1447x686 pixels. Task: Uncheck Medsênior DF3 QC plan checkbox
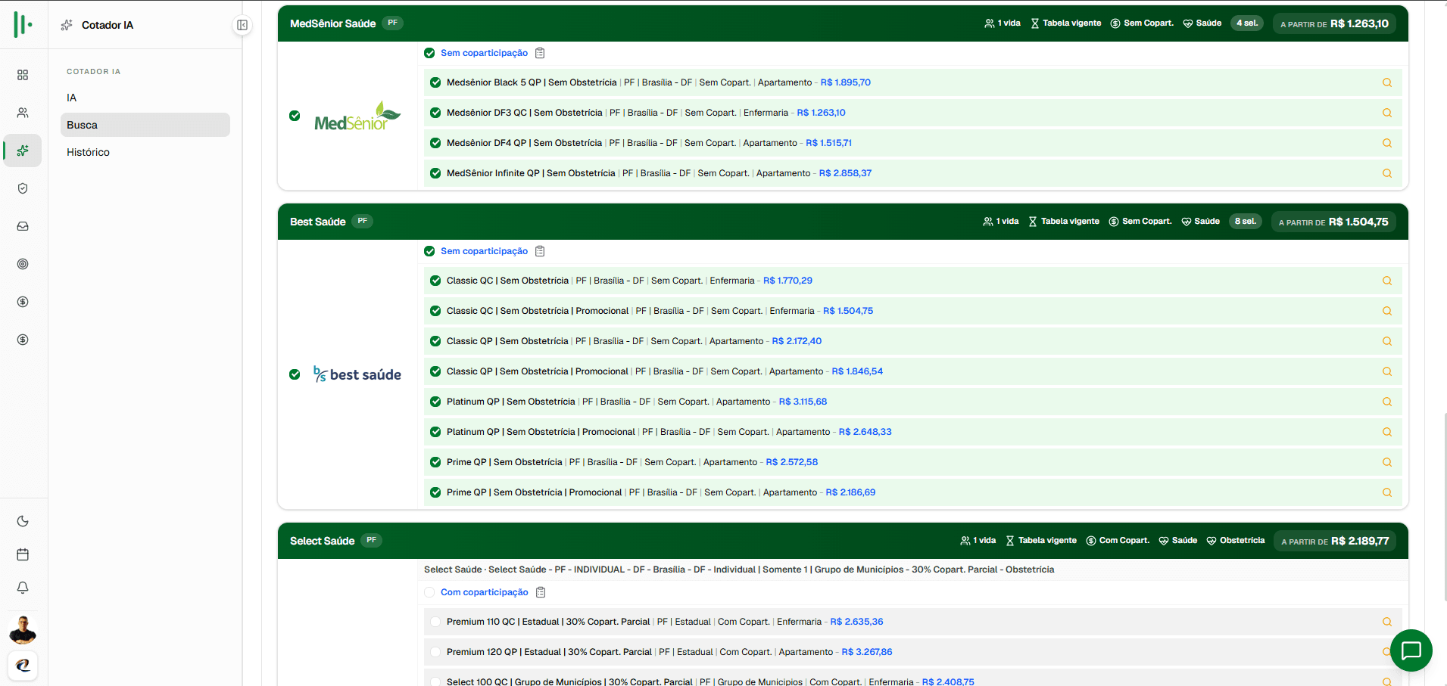[x=435, y=113]
